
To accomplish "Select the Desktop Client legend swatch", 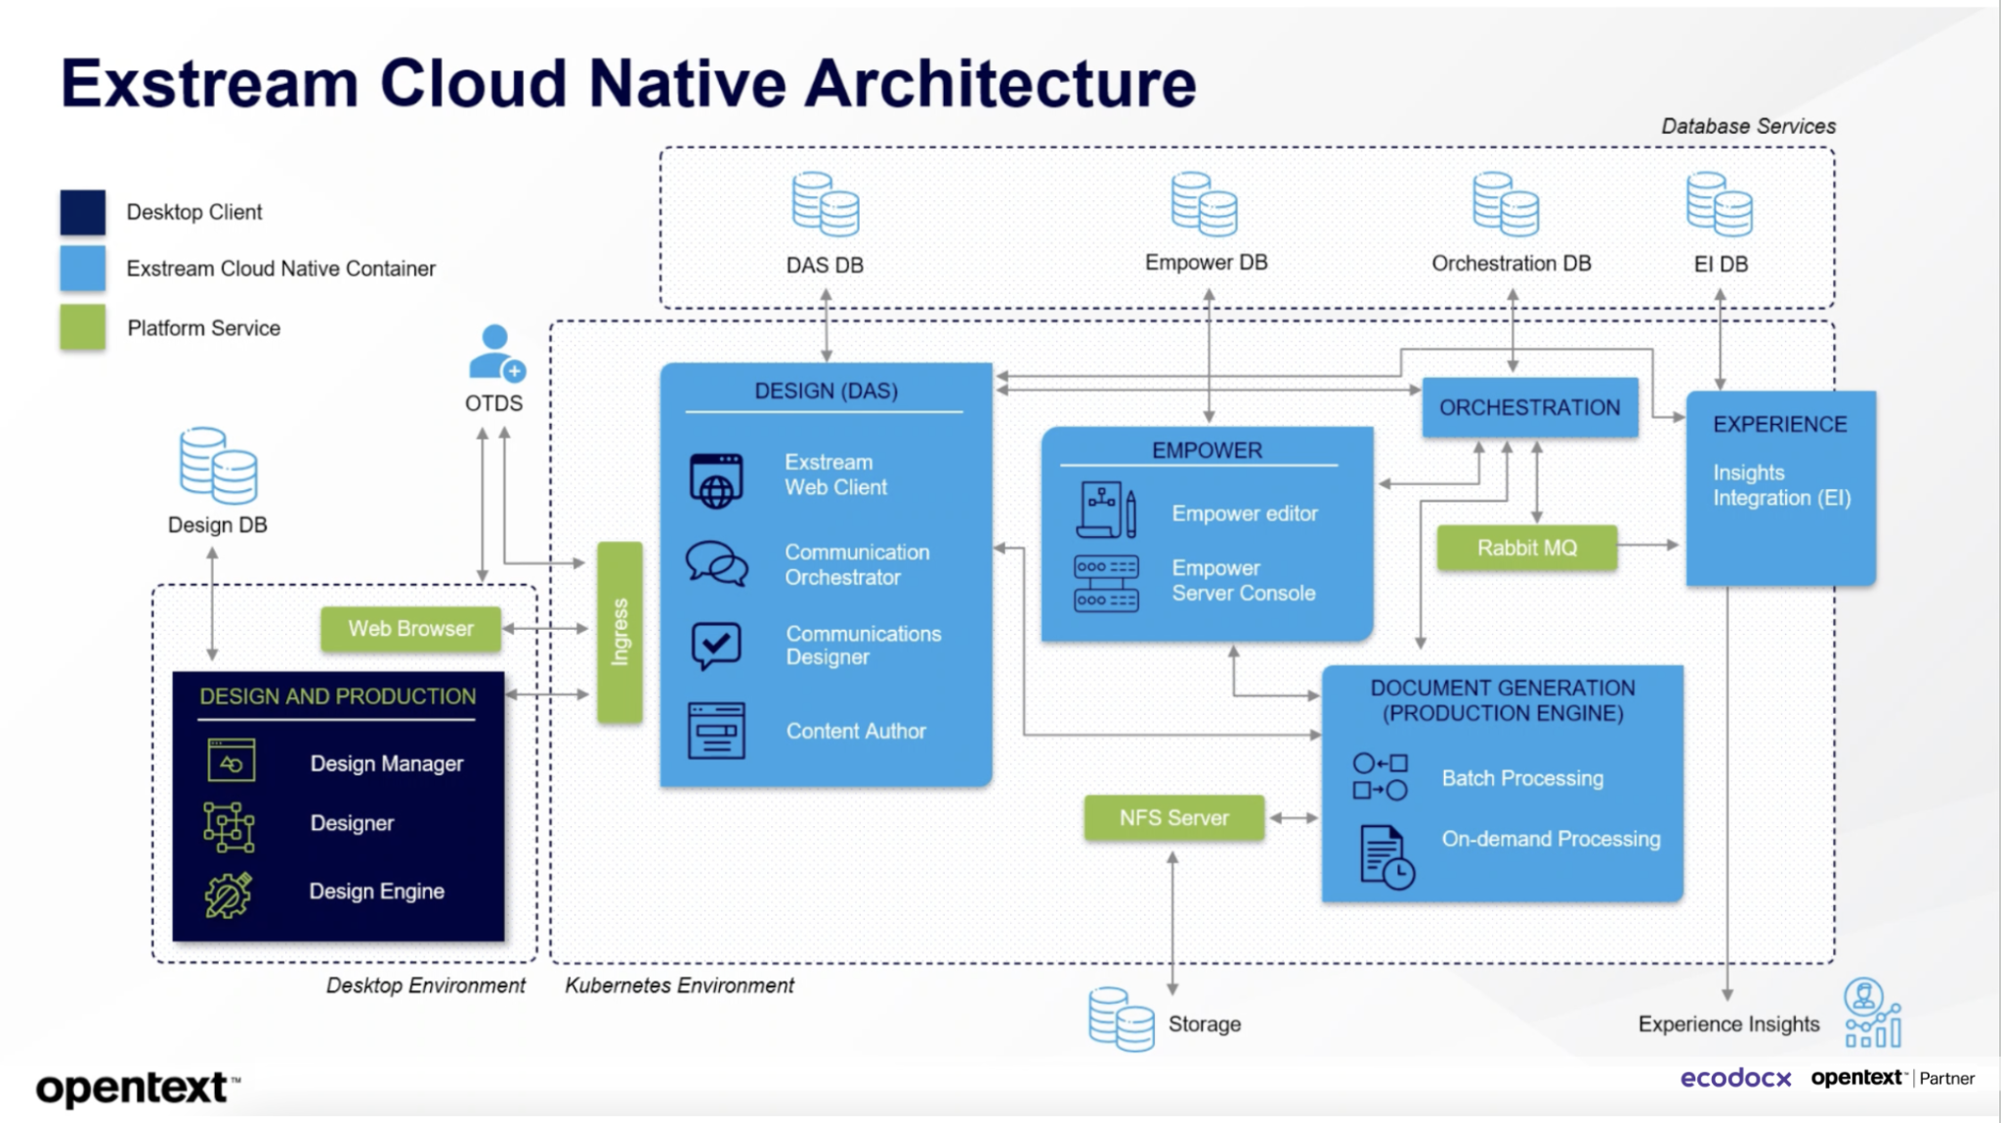I will tap(82, 211).
